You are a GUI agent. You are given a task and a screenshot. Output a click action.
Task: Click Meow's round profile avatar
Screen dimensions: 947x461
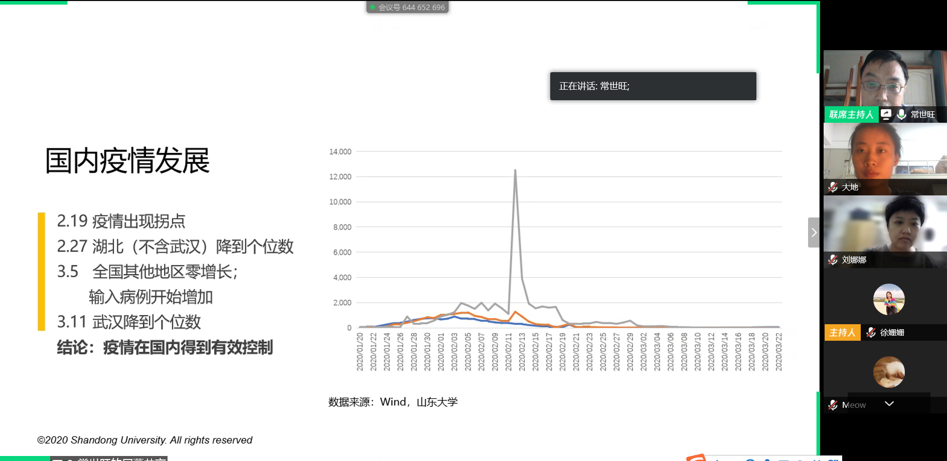(889, 372)
